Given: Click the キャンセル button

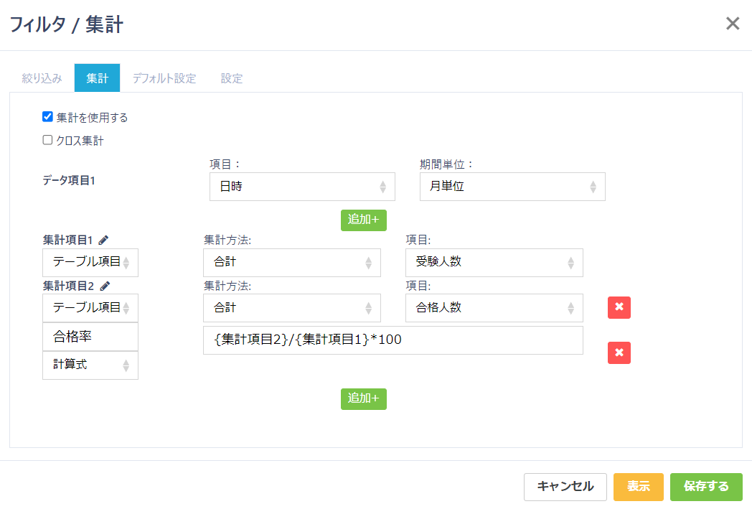Looking at the screenshot, I should point(565,487).
